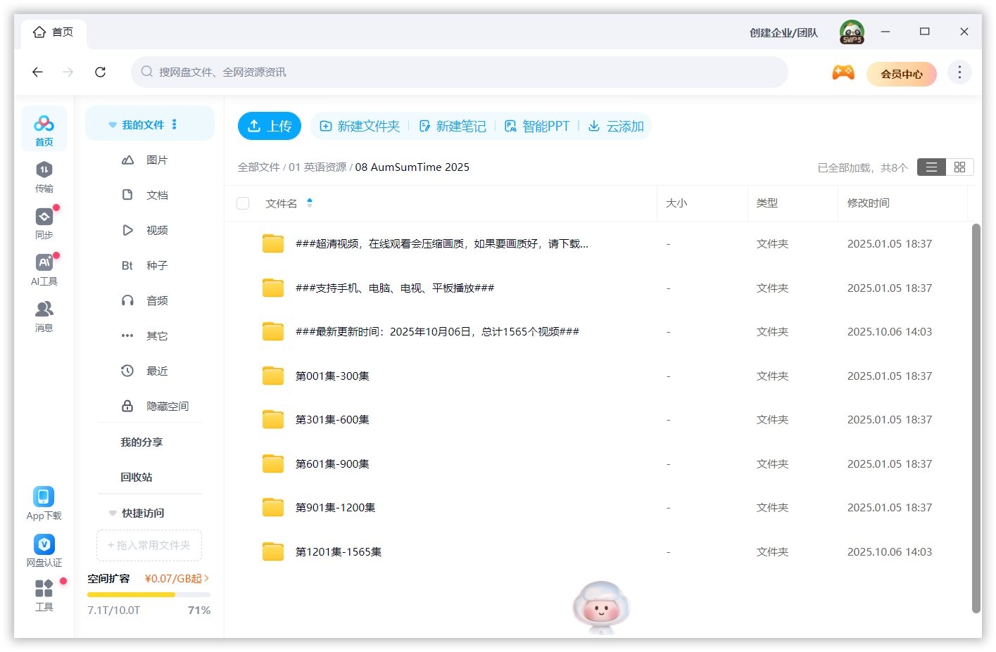The image size is (996, 652).
Task: Enable list view layout
Action: click(x=931, y=167)
